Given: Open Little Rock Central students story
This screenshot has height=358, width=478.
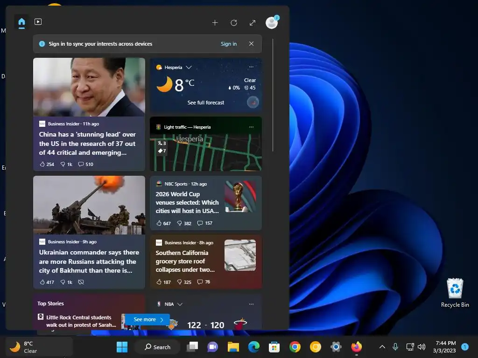Looking at the screenshot, I should point(81,321).
